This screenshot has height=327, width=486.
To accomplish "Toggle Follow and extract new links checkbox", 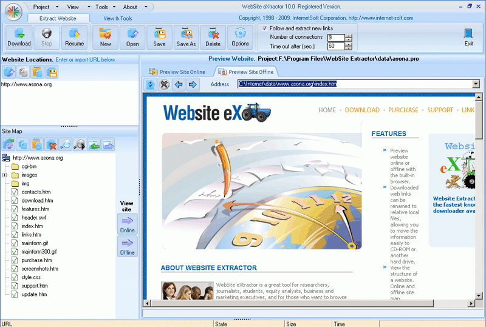I will (264, 28).
